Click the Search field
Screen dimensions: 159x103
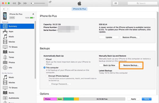click(142, 3)
